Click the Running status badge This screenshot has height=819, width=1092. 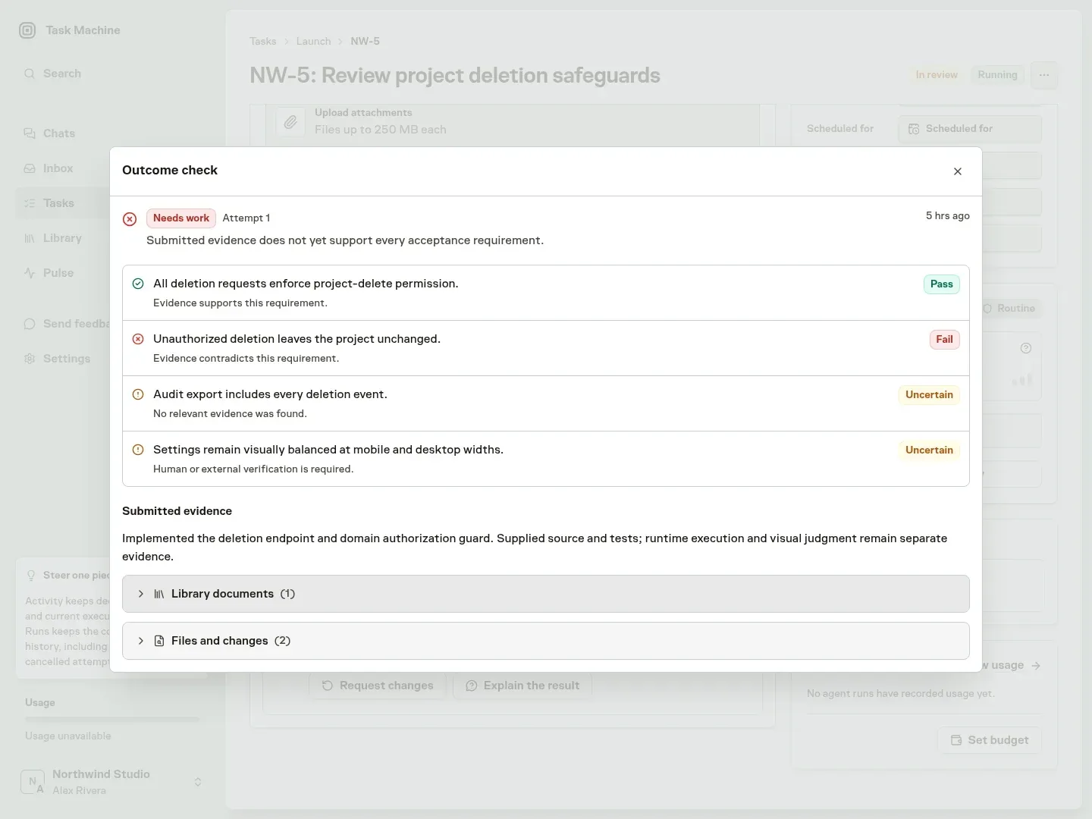pyautogui.click(x=997, y=75)
